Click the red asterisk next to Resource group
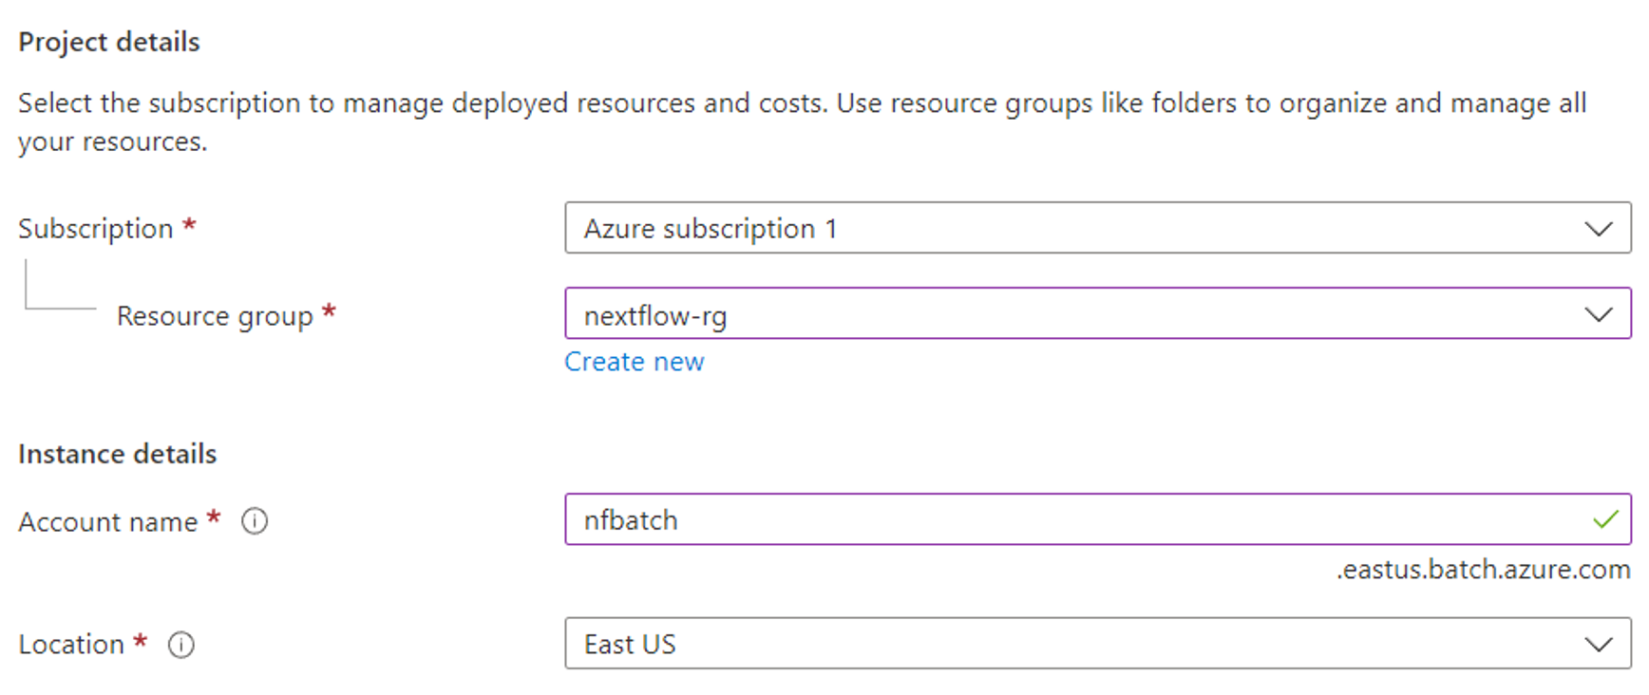 [x=329, y=311]
